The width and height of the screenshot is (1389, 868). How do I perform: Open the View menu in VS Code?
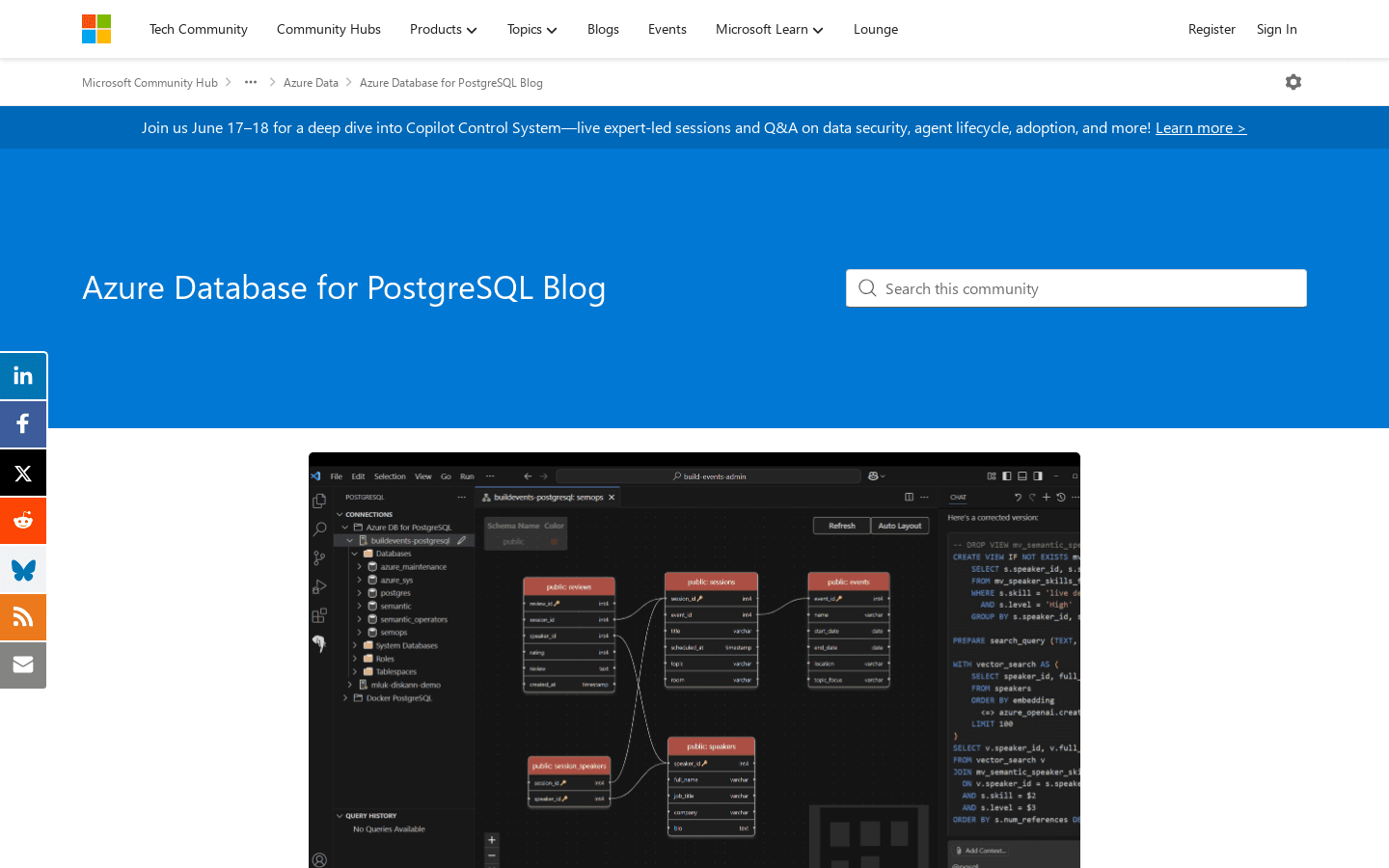coord(422,475)
